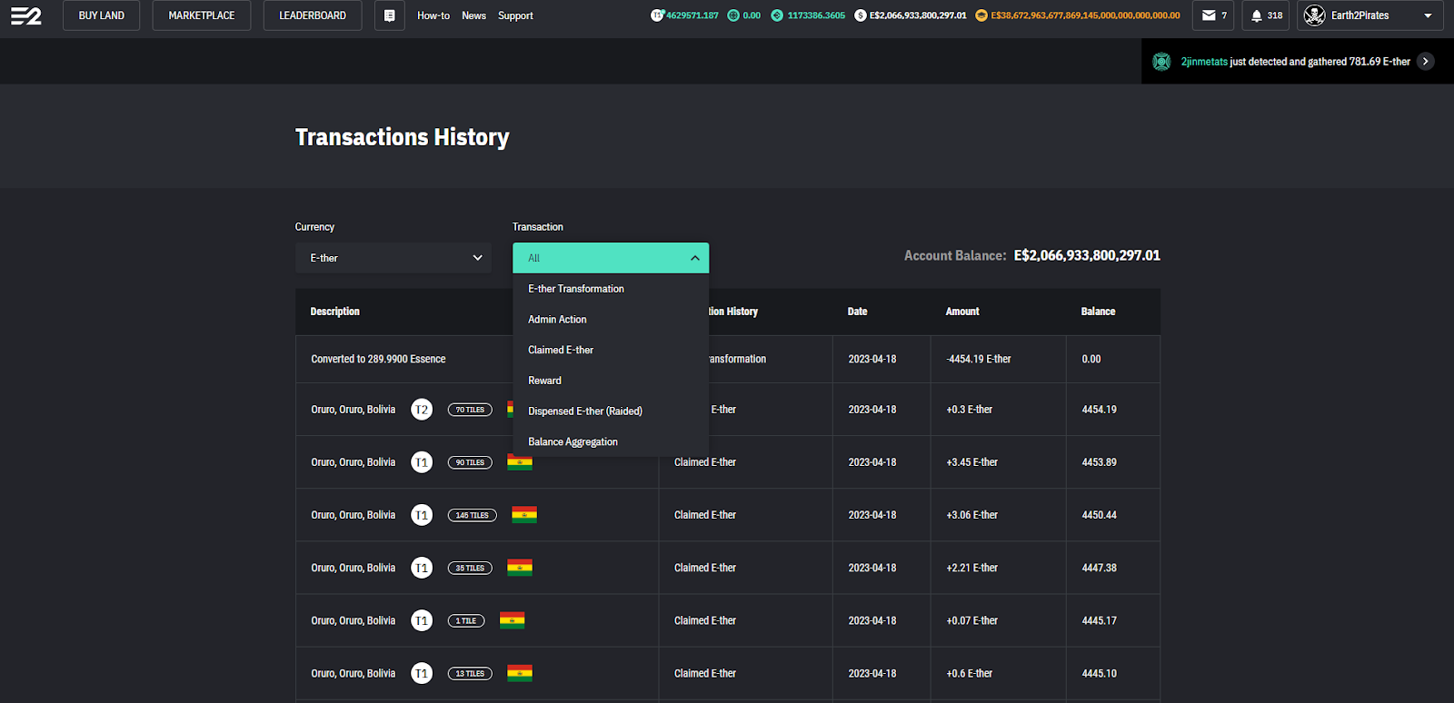Click the Essence balance icon in header
1454x703 pixels.
(x=777, y=15)
